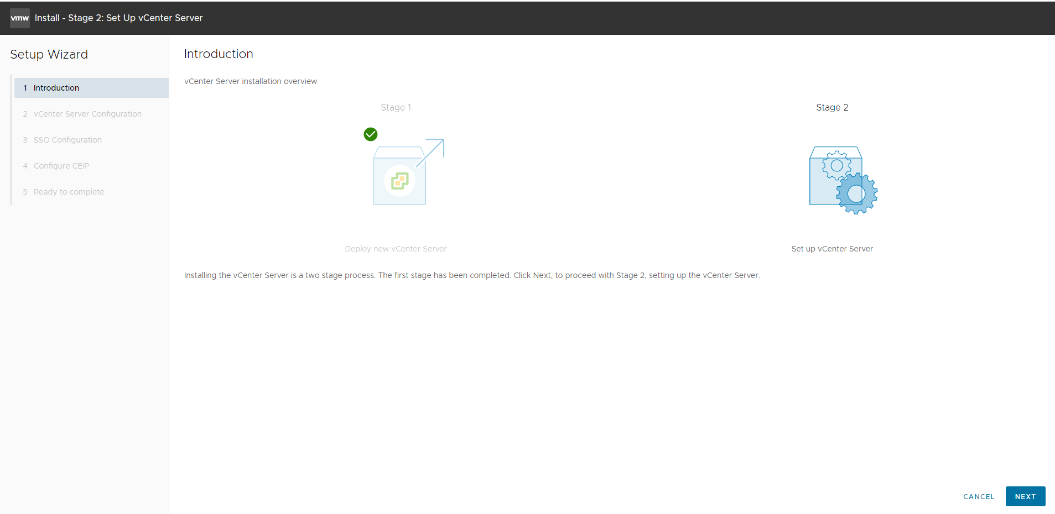Click the NEXT button
1055x514 pixels.
click(x=1025, y=496)
